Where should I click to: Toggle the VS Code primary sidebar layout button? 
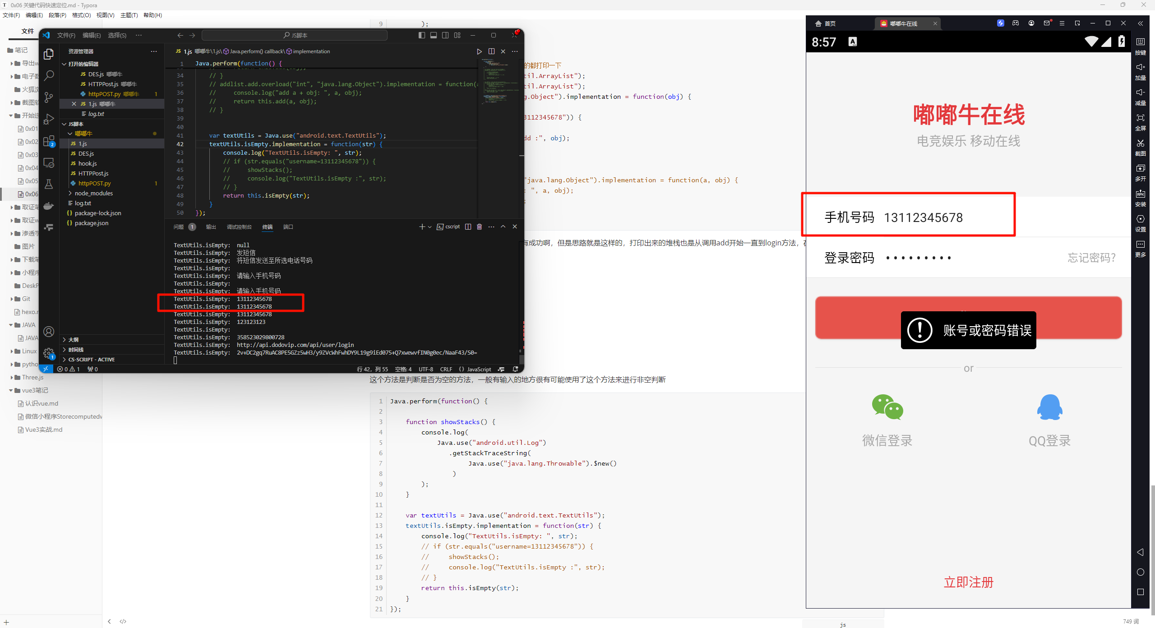(x=421, y=35)
